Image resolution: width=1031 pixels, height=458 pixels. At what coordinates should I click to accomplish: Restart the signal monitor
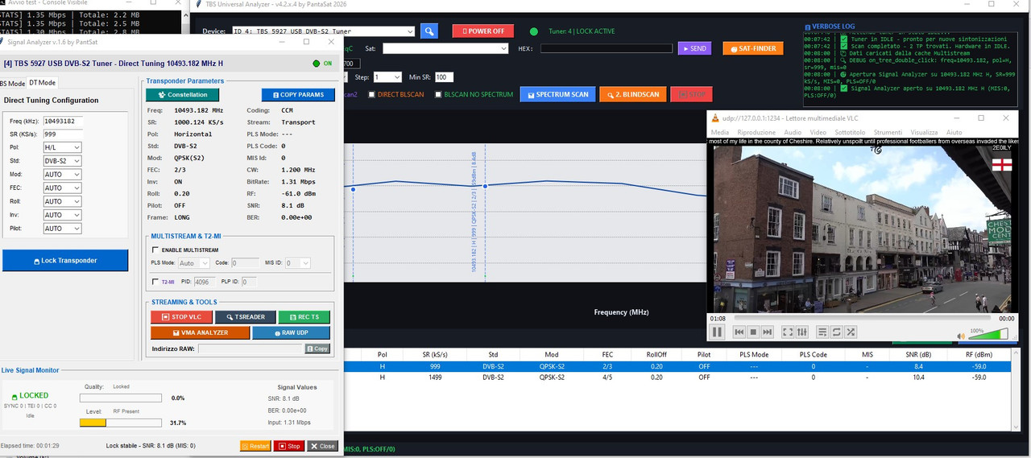point(255,446)
